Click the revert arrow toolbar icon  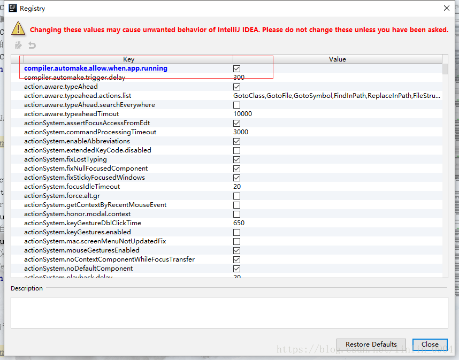point(32,45)
